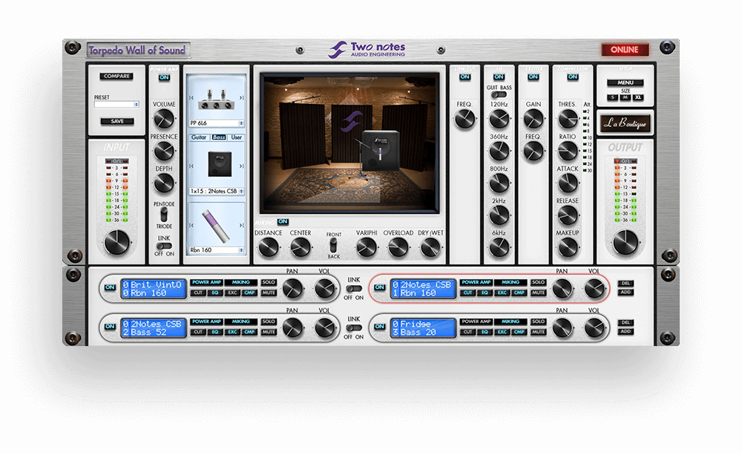Open the 1x15 : 2Notes CSB cabinet dropdown
Screen dimensions: 742x453
point(216,191)
